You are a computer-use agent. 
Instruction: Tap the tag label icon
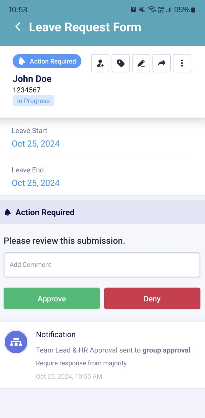[121, 63]
